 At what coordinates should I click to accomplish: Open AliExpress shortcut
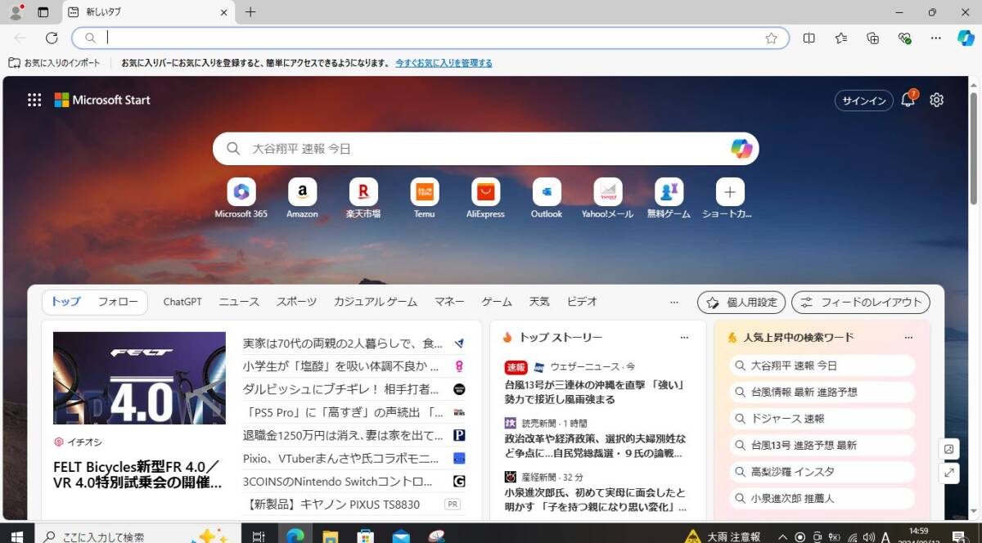click(x=485, y=199)
